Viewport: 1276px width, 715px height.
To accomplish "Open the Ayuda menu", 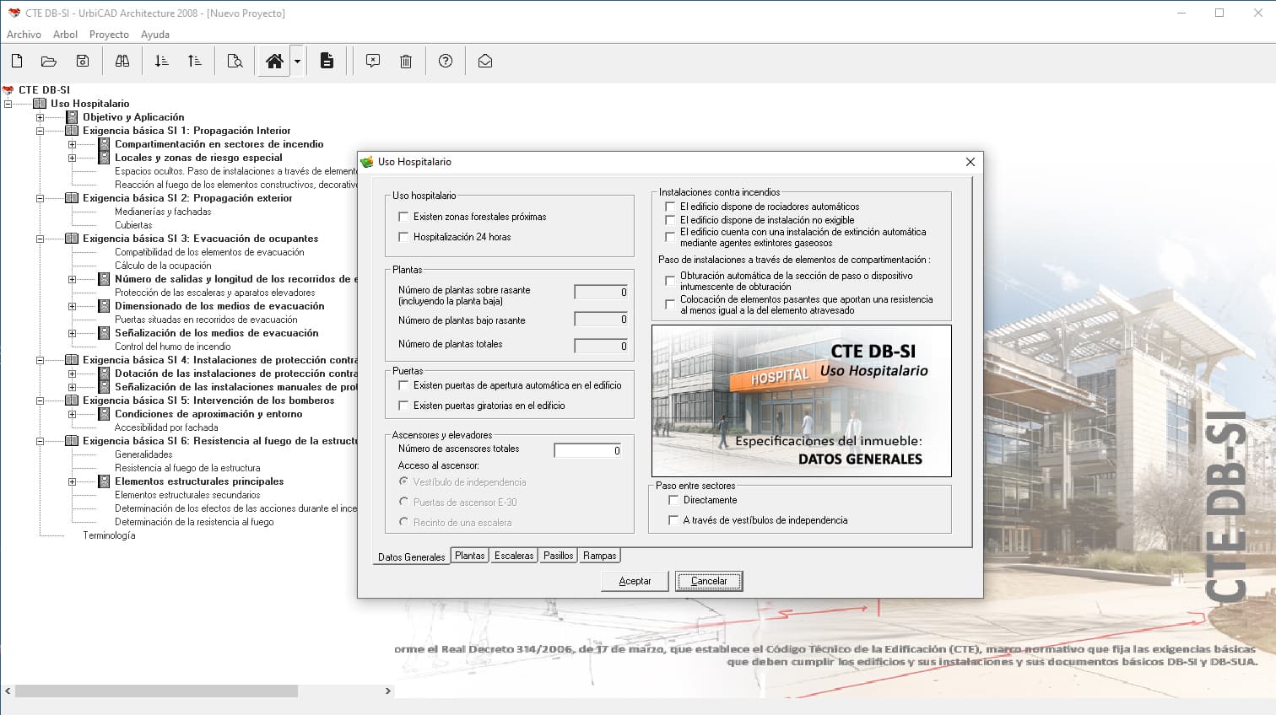I will 155,35.
